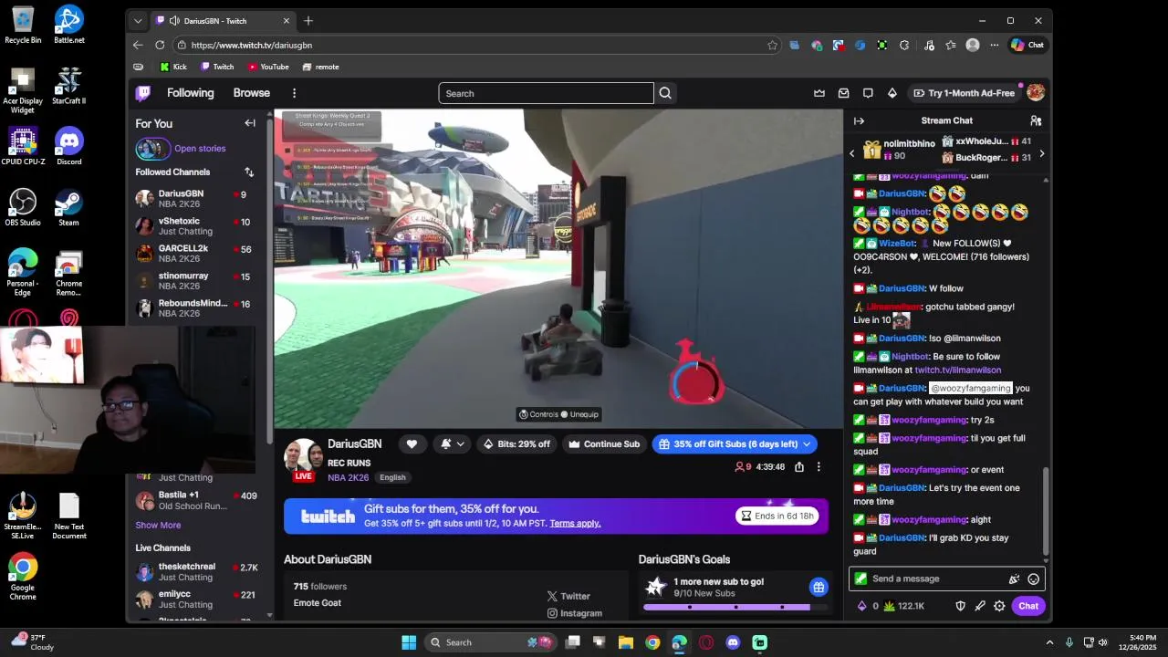Image resolution: width=1168 pixels, height=657 pixels.
Task: Open the YouTube bookmark
Action: 267,67
